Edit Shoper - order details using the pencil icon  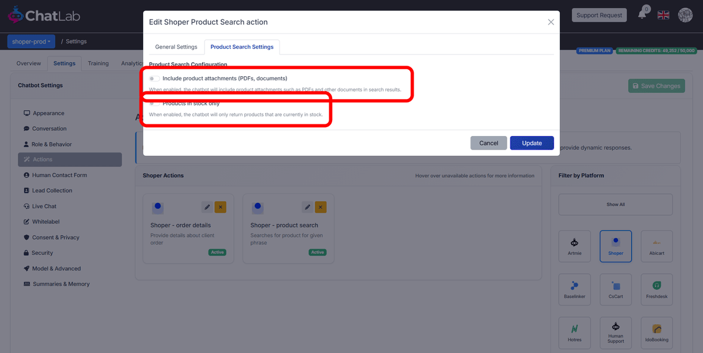pos(206,207)
